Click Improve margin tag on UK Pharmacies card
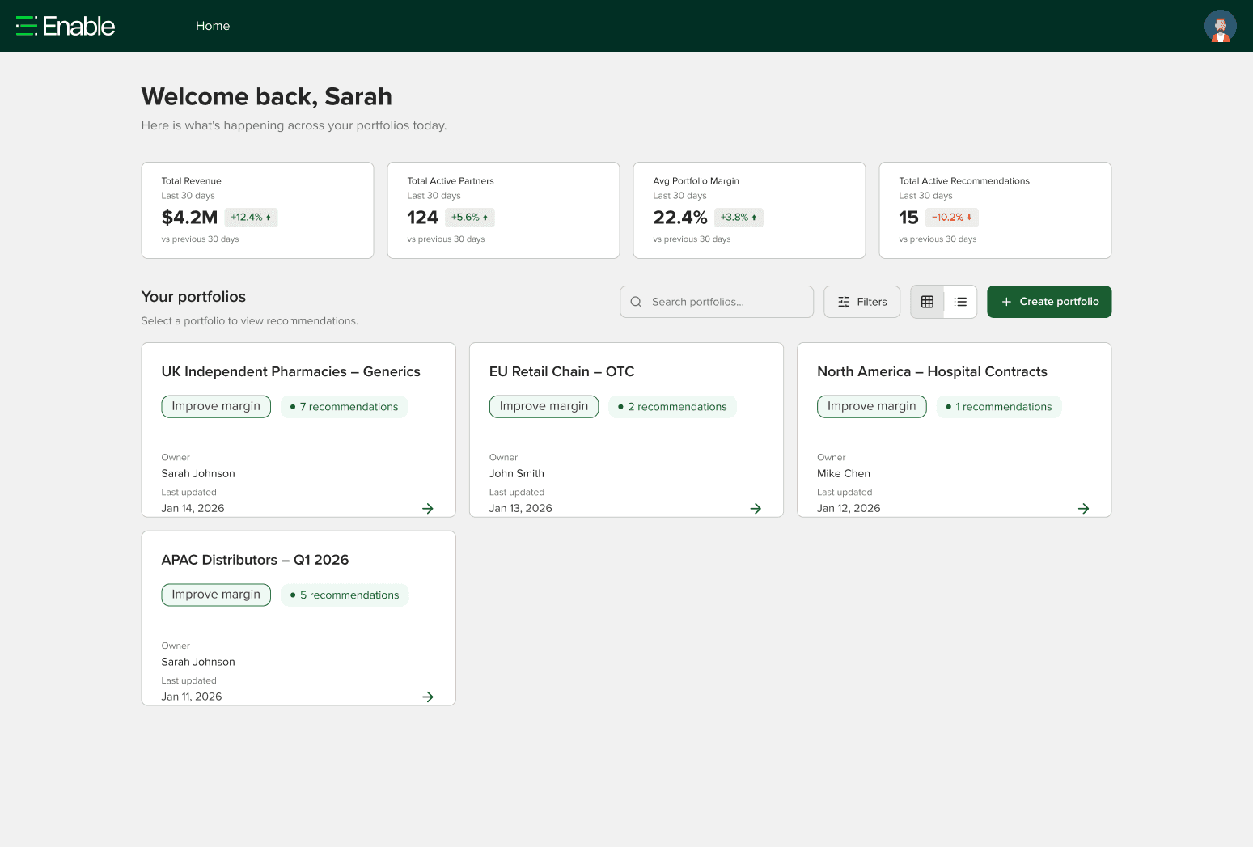Image resolution: width=1253 pixels, height=847 pixels. click(x=216, y=406)
